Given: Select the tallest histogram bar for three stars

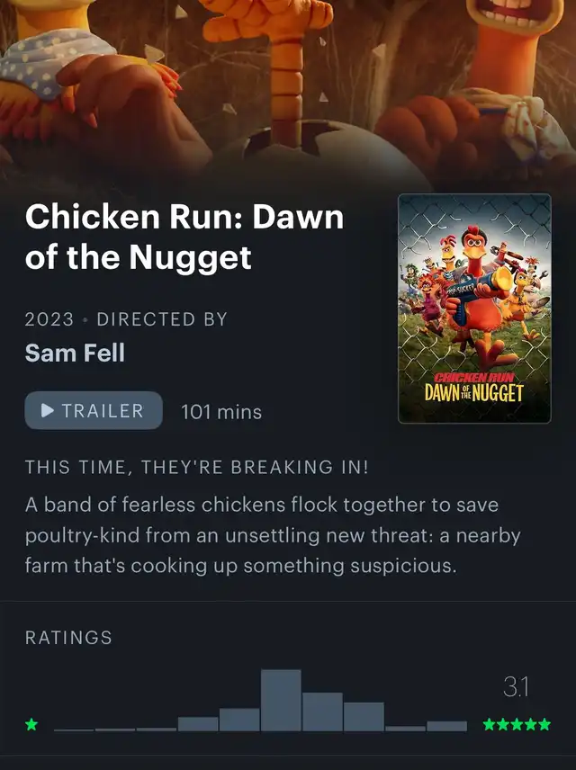Looking at the screenshot, I should point(281,700).
